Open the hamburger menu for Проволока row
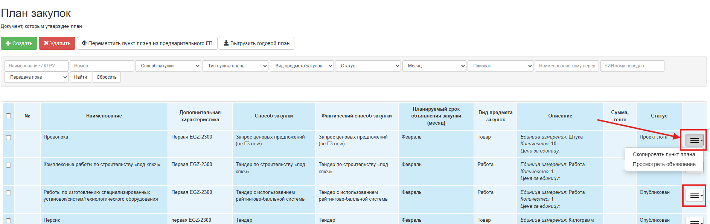The width and height of the screenshot is (710, 224). [694, 140]
